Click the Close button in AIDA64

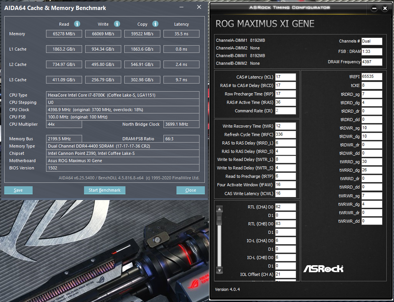[190, 190]
